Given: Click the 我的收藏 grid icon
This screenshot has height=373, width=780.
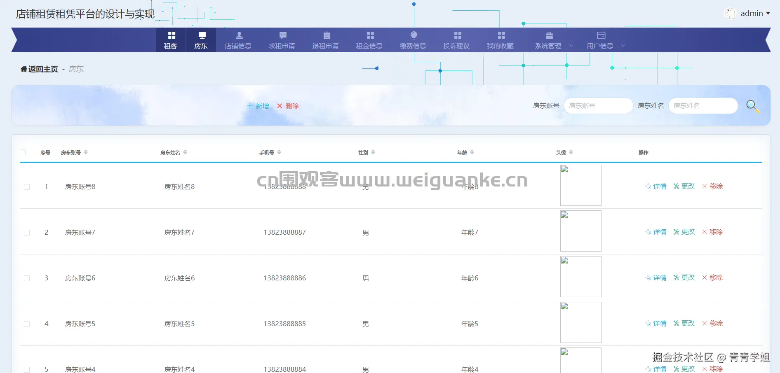Looking at the screenshot, I should (x=501, y=35).
